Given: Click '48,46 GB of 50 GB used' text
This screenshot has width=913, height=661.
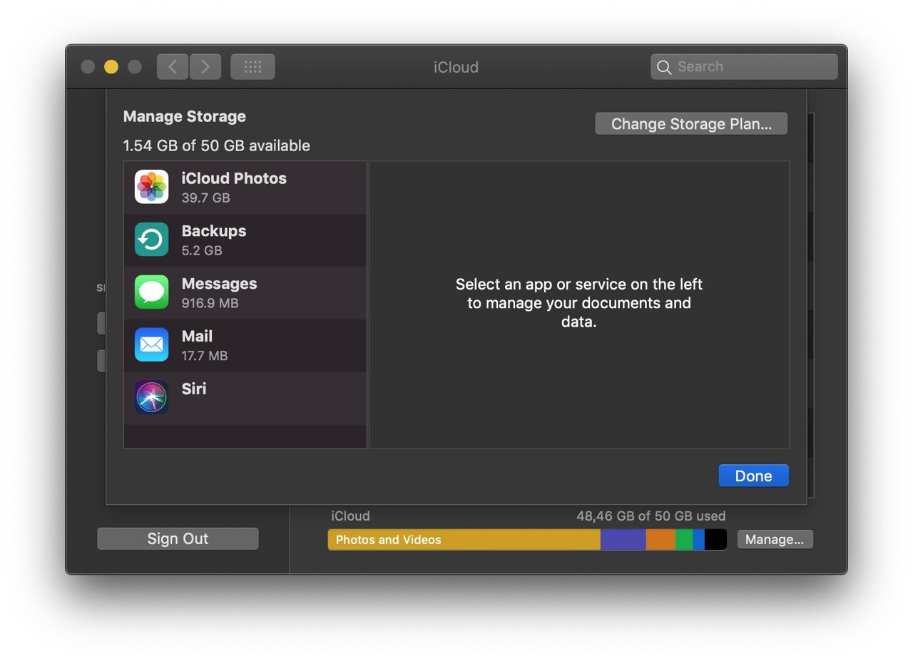Looking at the screenshot, I should coord(651,516).
